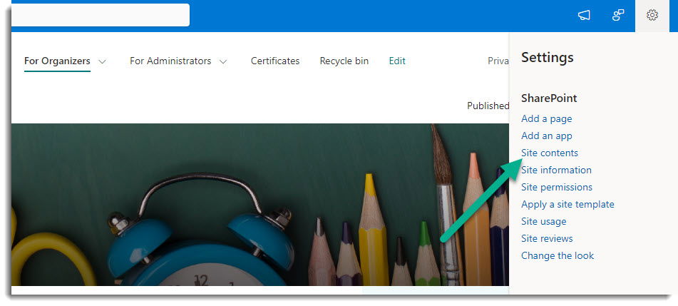Open the For Administrators nav item

(170, 61)
